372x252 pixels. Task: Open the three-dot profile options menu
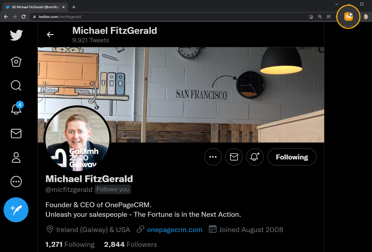(x=213, y=157)
